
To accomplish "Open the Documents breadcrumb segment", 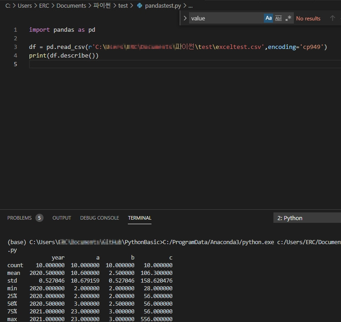I will (71, 5).
